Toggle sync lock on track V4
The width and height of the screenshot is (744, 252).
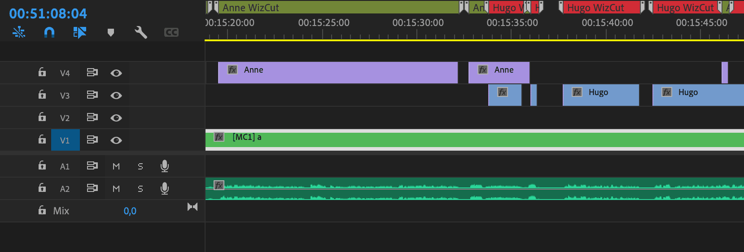coord(92,73)
